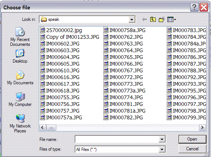Select file IM000773a.JPG
Viewport: 211px width, 157px height.
pyautogui.click(x=125, y=91)
